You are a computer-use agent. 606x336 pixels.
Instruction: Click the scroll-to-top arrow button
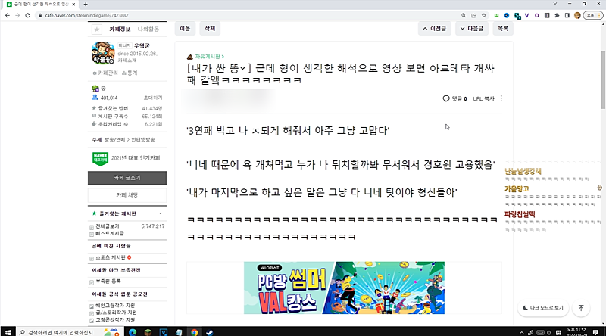581,308
